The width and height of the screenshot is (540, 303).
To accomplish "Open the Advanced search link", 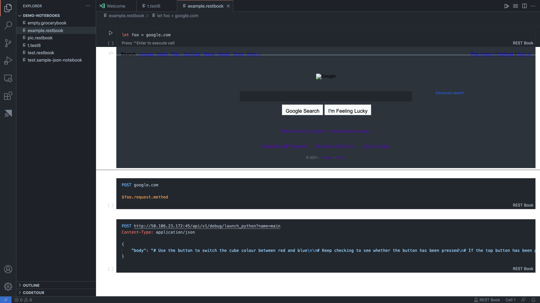I will (x=449, y=93).
